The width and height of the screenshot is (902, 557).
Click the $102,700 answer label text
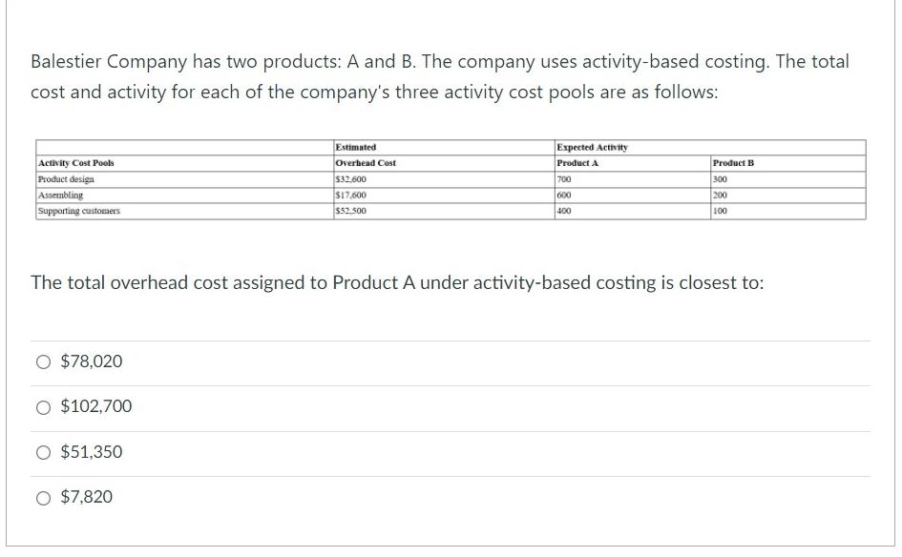coord(96,406)
